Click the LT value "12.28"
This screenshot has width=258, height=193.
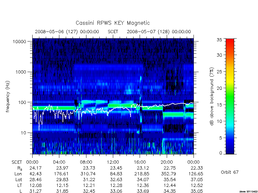pyautogui.click(x=116, y=186)
